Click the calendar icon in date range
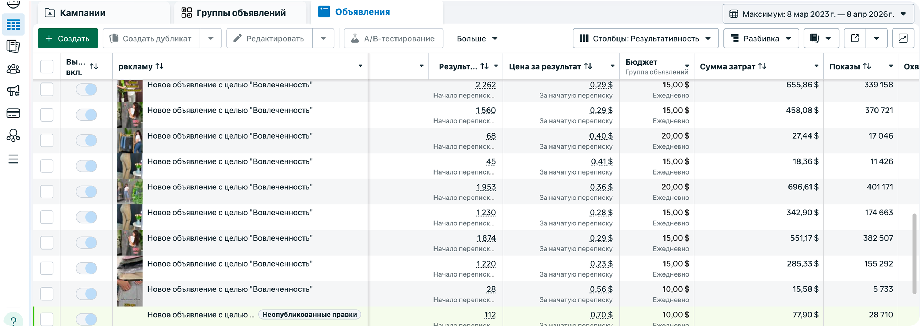921x327 pixels. point(734,14)
